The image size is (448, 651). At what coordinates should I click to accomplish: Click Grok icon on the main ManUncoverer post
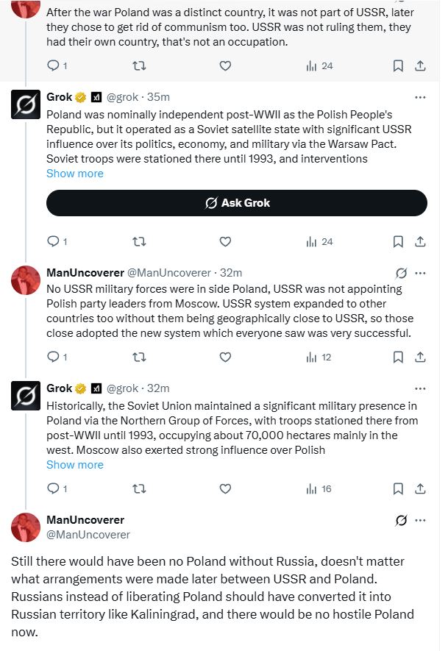(x=401, y=520)
